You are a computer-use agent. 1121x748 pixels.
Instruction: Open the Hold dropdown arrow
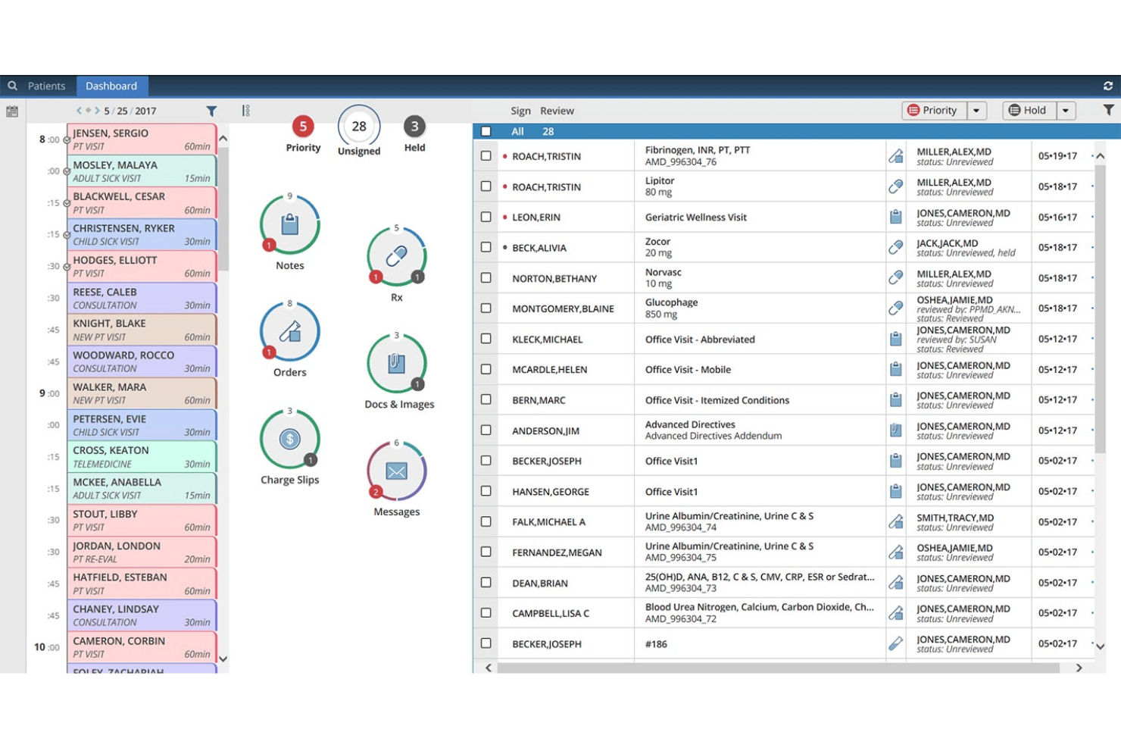1066,111
